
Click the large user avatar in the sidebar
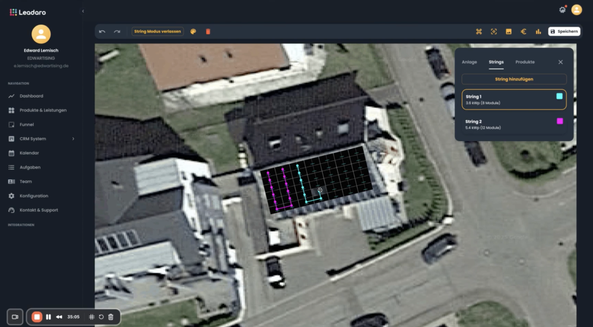tap(41, 34)
